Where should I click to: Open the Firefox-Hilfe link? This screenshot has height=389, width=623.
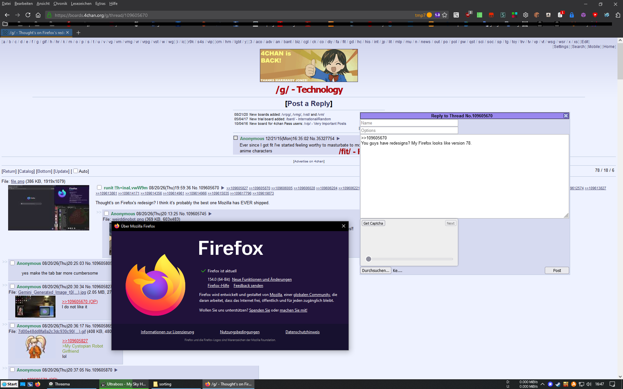[x=218, y=286]
